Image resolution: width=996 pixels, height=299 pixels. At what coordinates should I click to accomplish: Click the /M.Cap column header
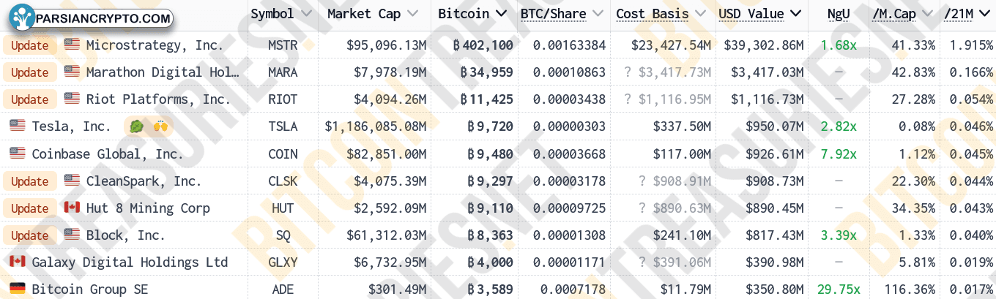click(x=901, y=14)
